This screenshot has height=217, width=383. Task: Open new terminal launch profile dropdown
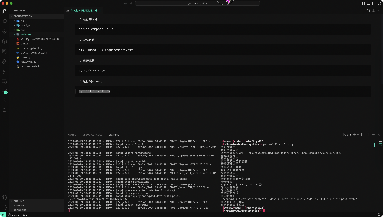click(x=358, y=135)
